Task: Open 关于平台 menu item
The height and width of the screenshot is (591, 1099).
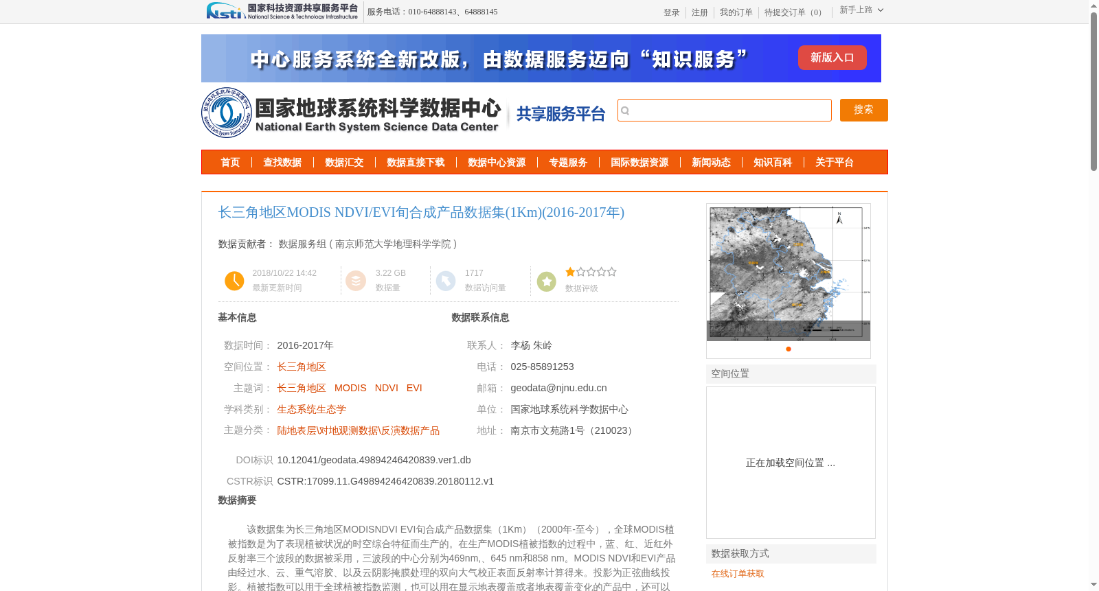Action: click(x=835, y=162)
